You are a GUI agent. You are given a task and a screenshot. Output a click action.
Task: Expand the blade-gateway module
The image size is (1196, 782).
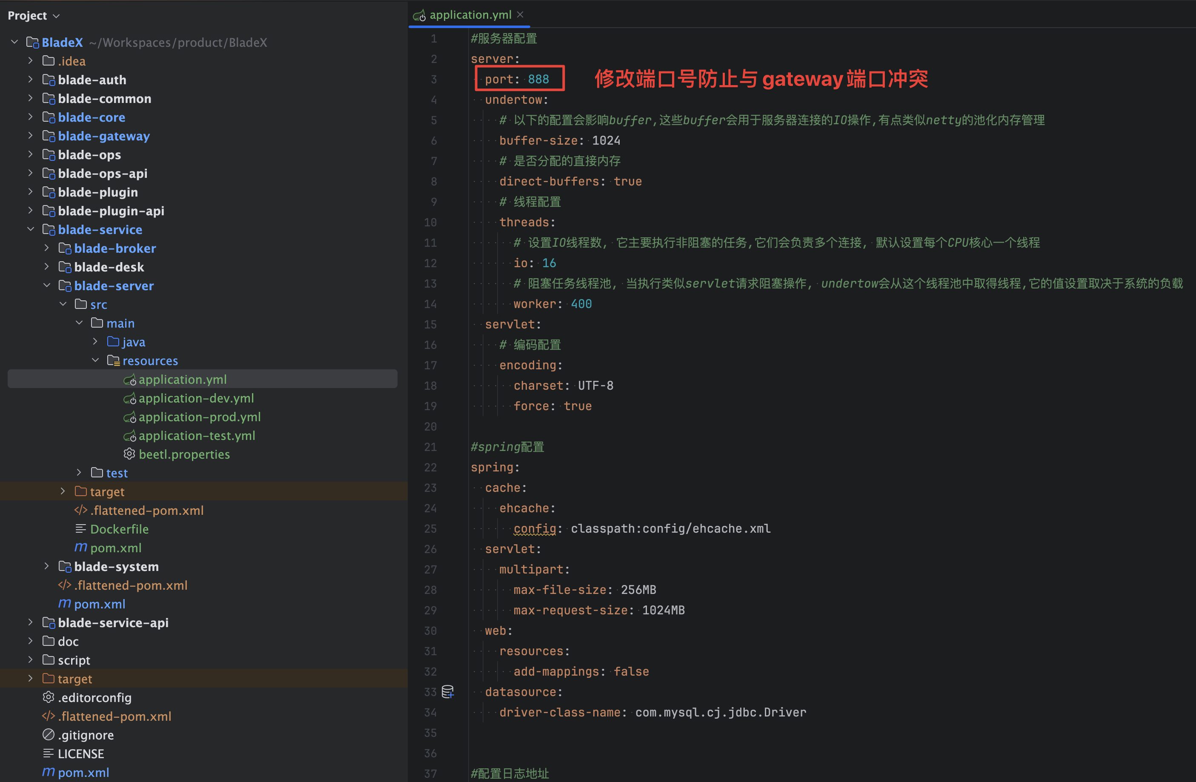[31, 136]
